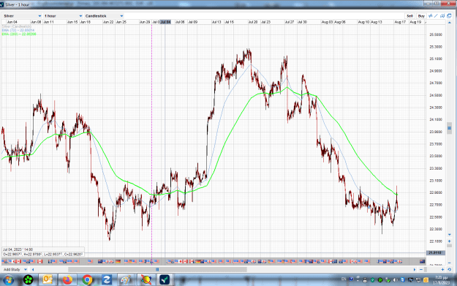Open Google Chrome from the taskbar

coord(87,280)
